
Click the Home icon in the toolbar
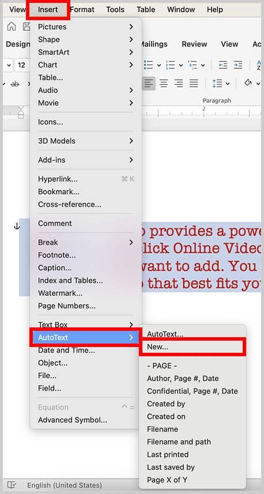pos(12,27)
